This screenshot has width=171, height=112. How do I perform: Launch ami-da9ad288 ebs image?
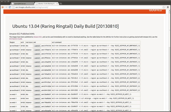tap(37, 70)
